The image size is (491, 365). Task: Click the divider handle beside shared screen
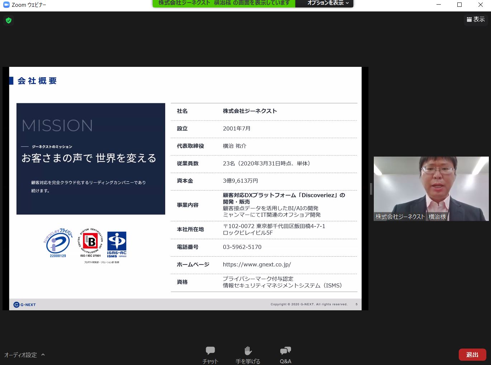pos(371,188)
